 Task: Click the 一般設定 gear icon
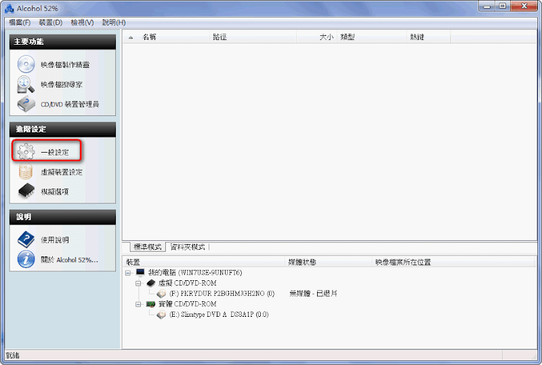[26, 152]
